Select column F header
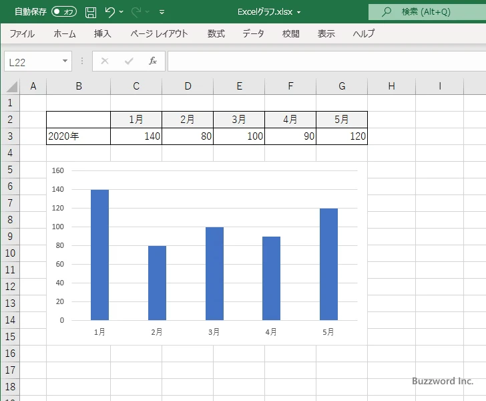The width and height of the screenshot is (486, 401). tap(290, 86)
